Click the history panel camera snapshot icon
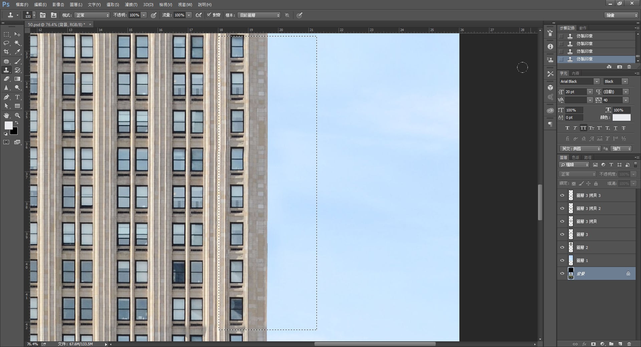The height and width of the screenshot is (347, 641). [x=620, y=67]
